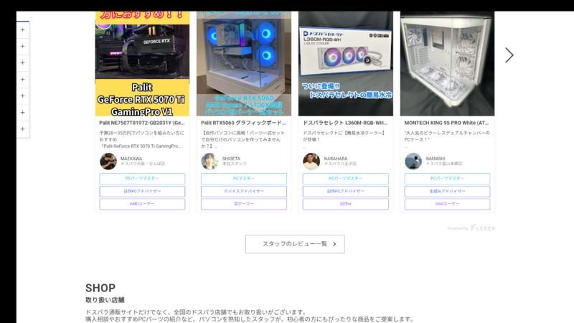Open the MONTECH KING 95 PRO White review title

pos(446,123)
